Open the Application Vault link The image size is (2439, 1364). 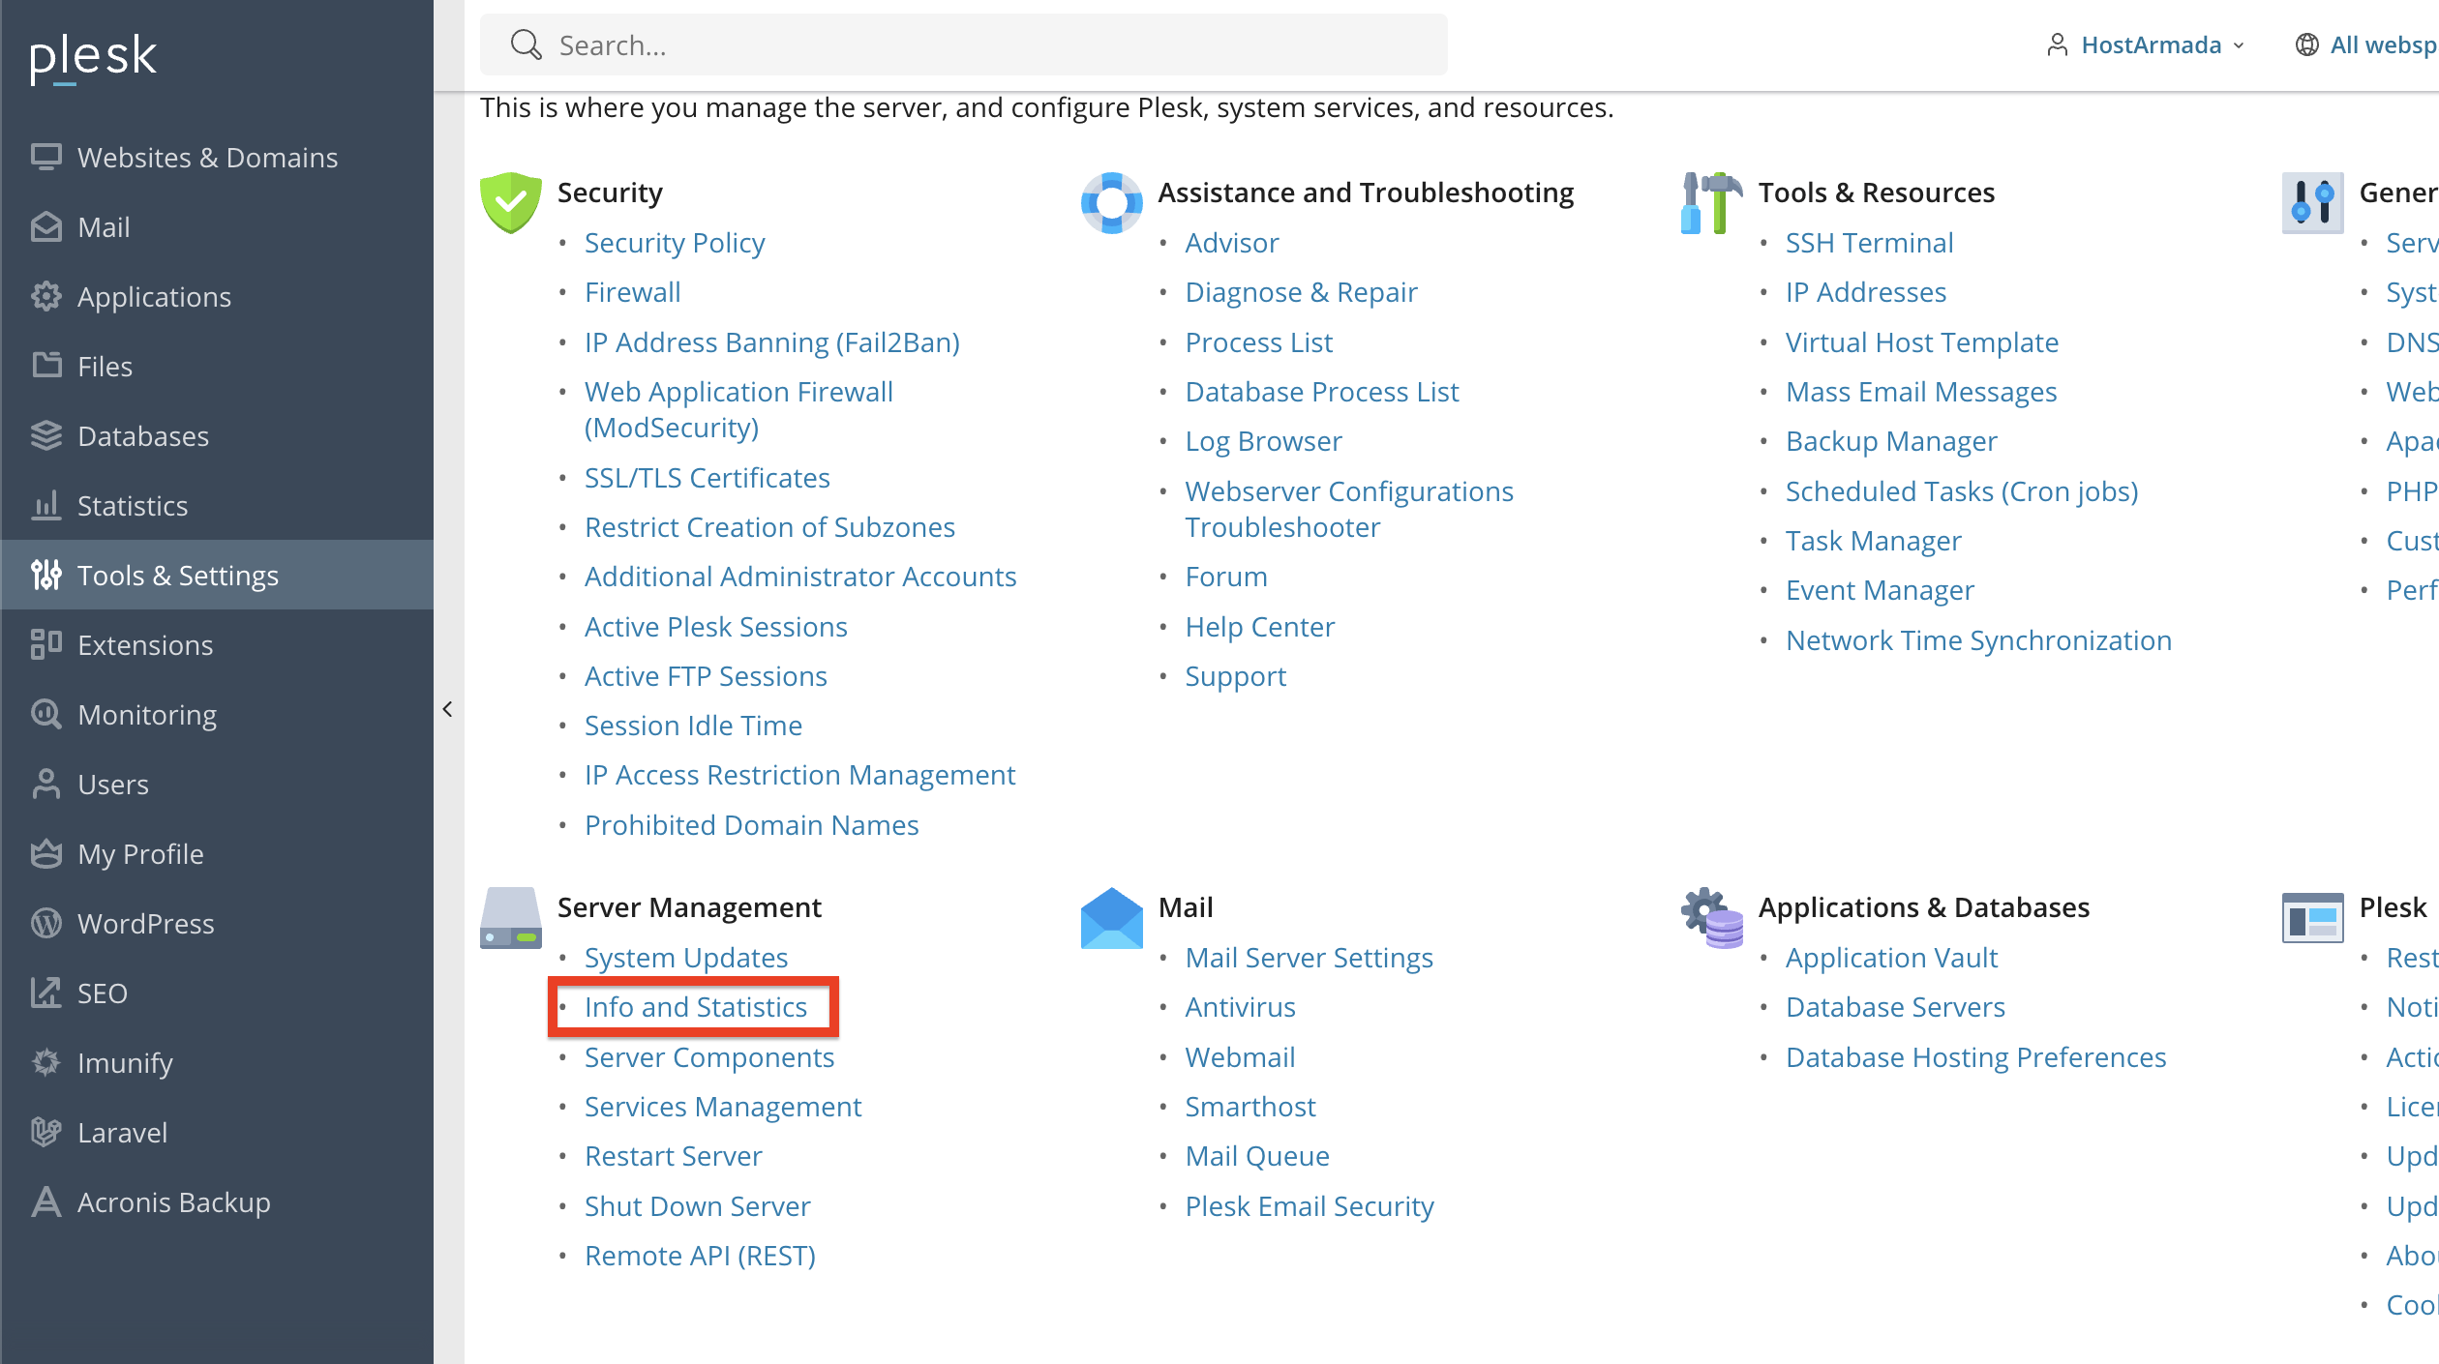[x=1891, y=958]
